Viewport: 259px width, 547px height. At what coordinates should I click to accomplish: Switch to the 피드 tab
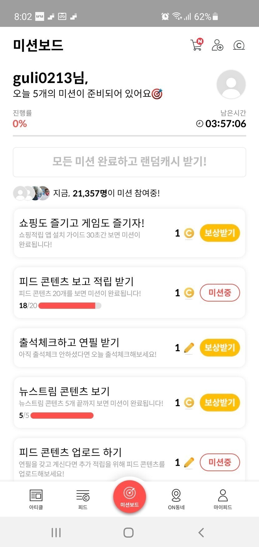[83, 499]
